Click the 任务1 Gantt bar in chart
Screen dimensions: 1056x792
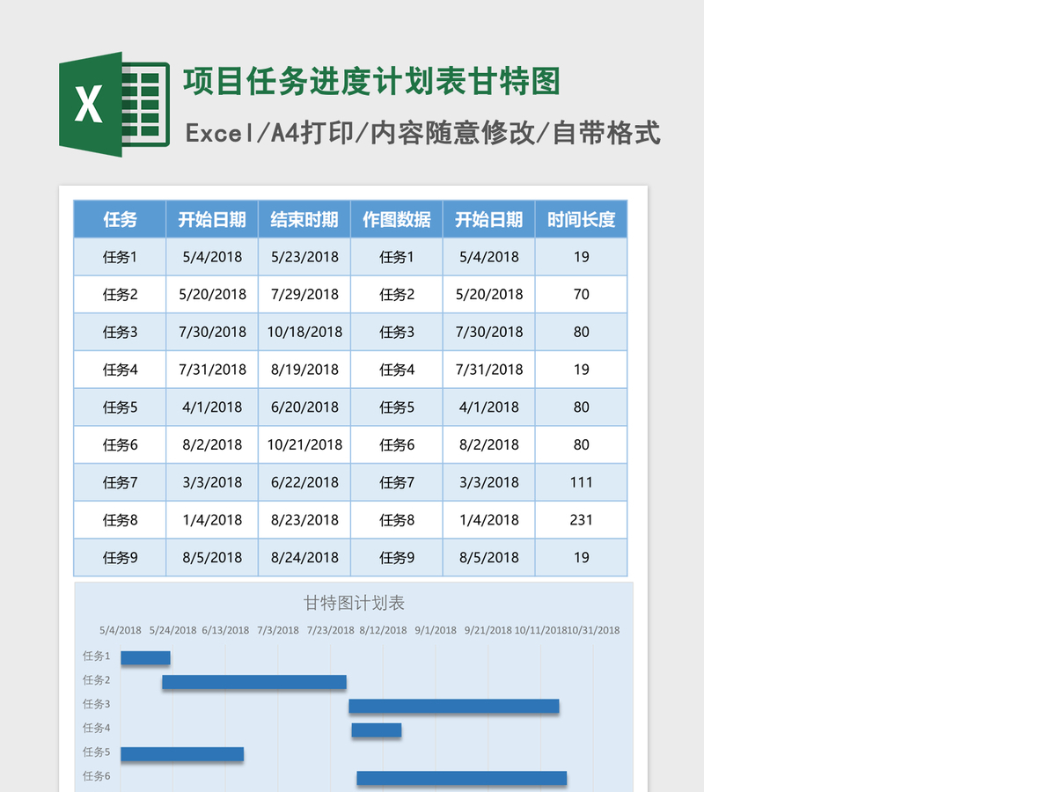click(145, 657)
